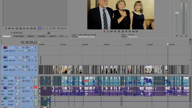Arm the dr-05 audio track for record
The height and width of the screenshot is (108, 192).
pyautogui.click(x=16, y=88)
